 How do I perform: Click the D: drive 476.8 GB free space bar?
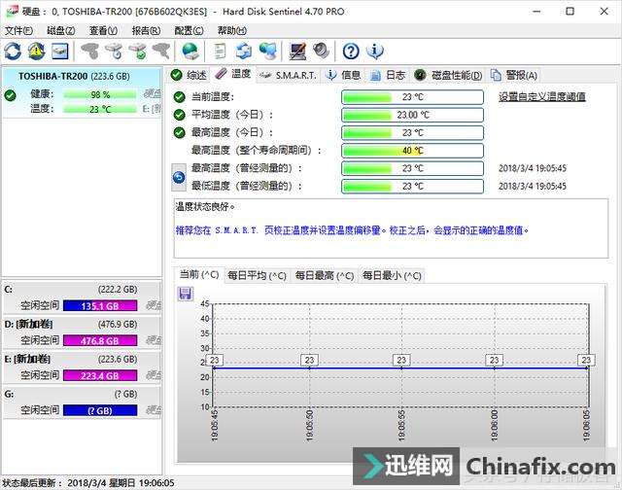pos(100,341)
